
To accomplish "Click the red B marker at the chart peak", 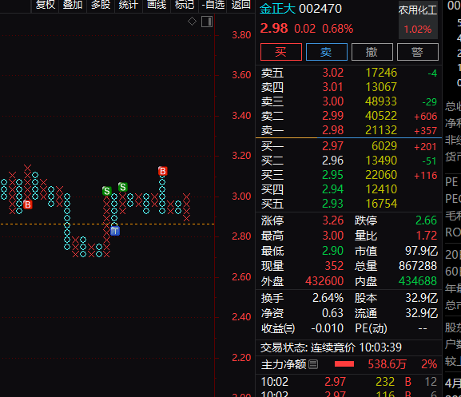I will (x=162, y=171).
